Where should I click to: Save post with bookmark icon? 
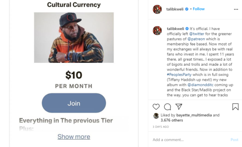tap(235, 107)
